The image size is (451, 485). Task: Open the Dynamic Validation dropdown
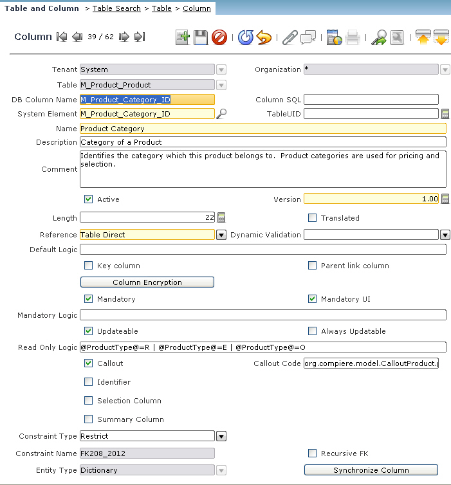click(x=445, y=235)
